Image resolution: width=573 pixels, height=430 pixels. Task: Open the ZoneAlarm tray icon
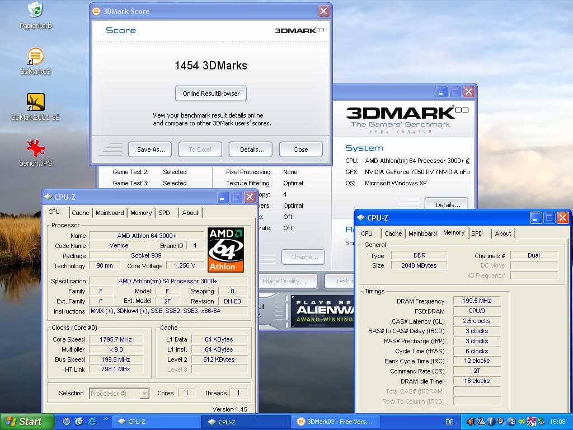[x=481, y=422]
